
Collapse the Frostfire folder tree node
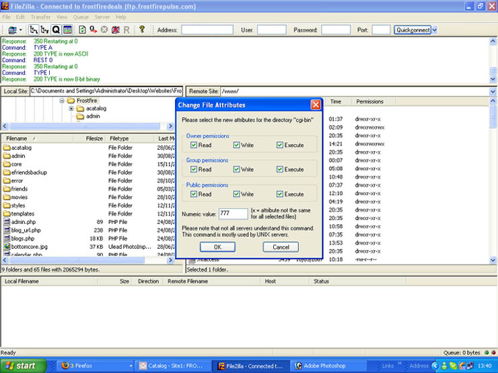click(x=62, y=101)
